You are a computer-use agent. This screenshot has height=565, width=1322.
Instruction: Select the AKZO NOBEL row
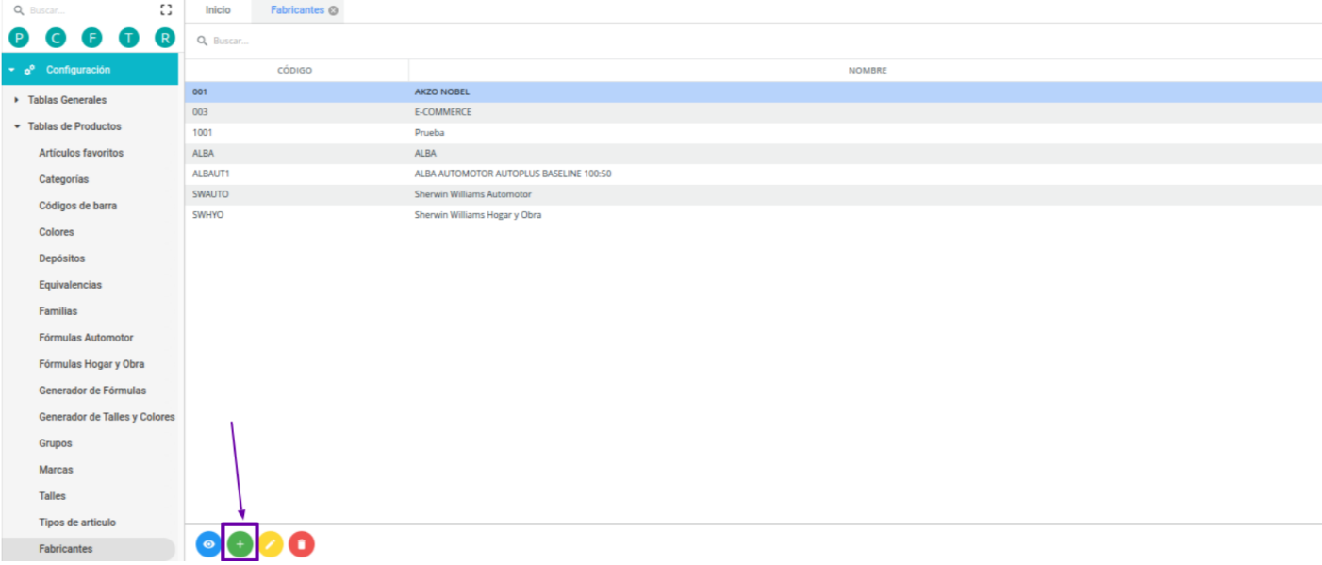point(753,92)
